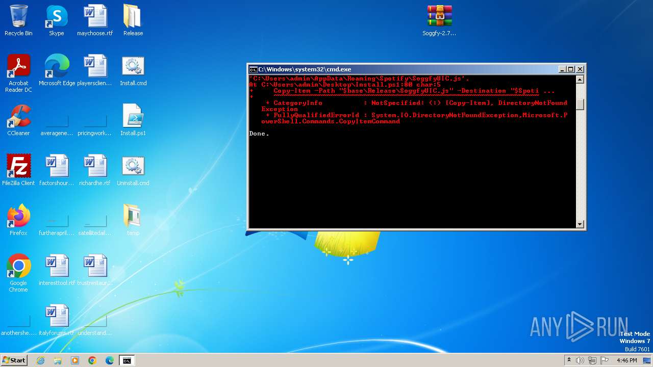
Task: Open FileZilla Client shortcut
Action: click(18, 170)
